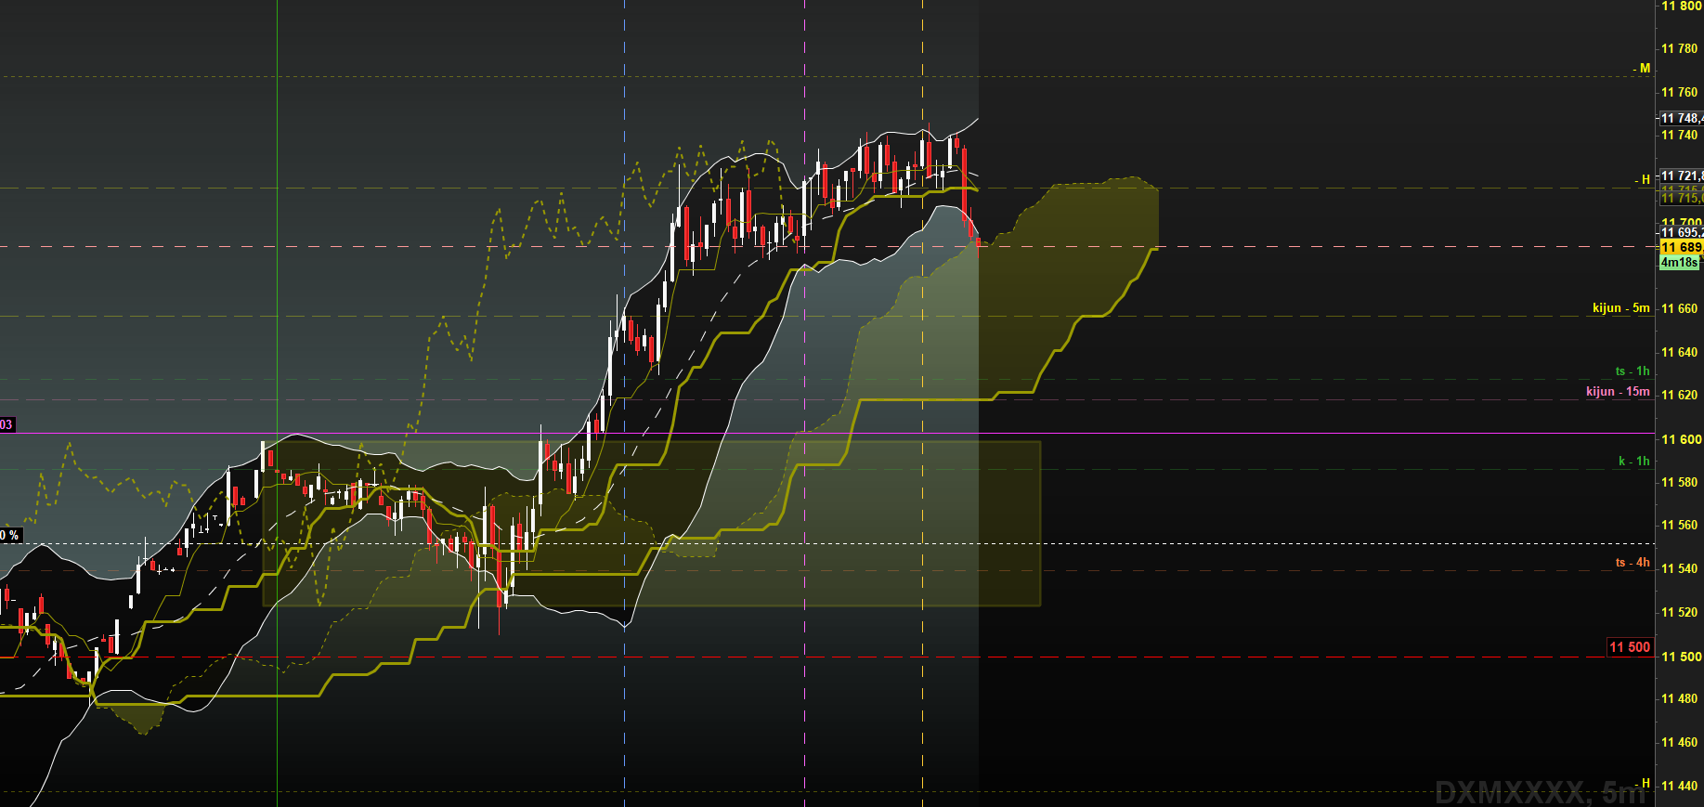Click the 11 480 price axis label
The width and height of the screenshot is (1704, 807).
1680,699
